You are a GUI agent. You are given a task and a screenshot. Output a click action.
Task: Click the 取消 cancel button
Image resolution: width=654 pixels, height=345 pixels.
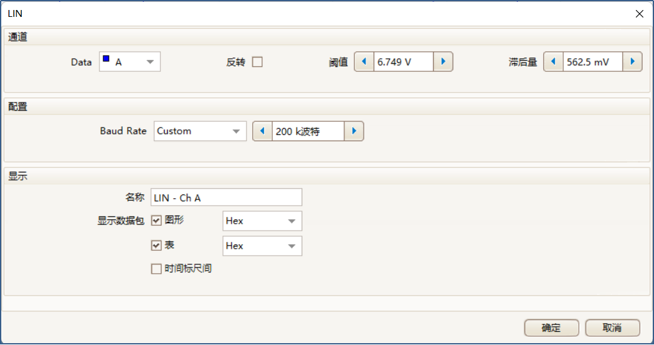point(612,328)
